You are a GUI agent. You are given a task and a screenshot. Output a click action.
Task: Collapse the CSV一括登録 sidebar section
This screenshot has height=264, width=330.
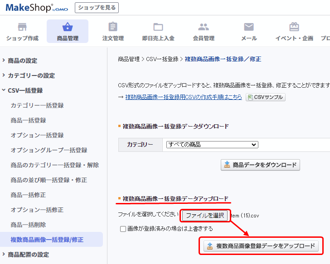pyautogui.click(x=25, y=90)
